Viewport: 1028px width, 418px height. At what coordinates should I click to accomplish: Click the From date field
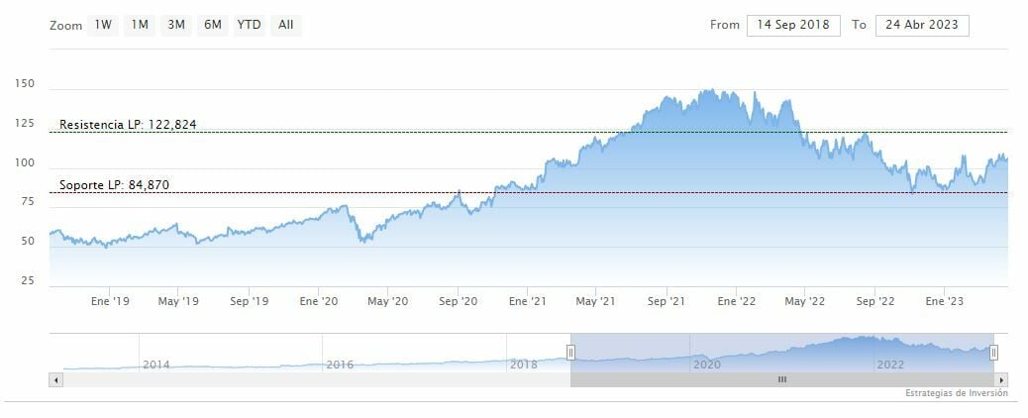pos(793,25)
